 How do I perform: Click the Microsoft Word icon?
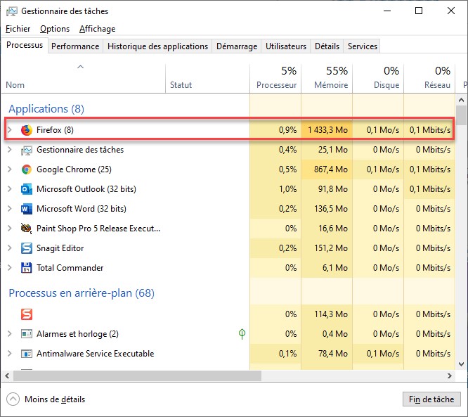(x=27, y=209)
